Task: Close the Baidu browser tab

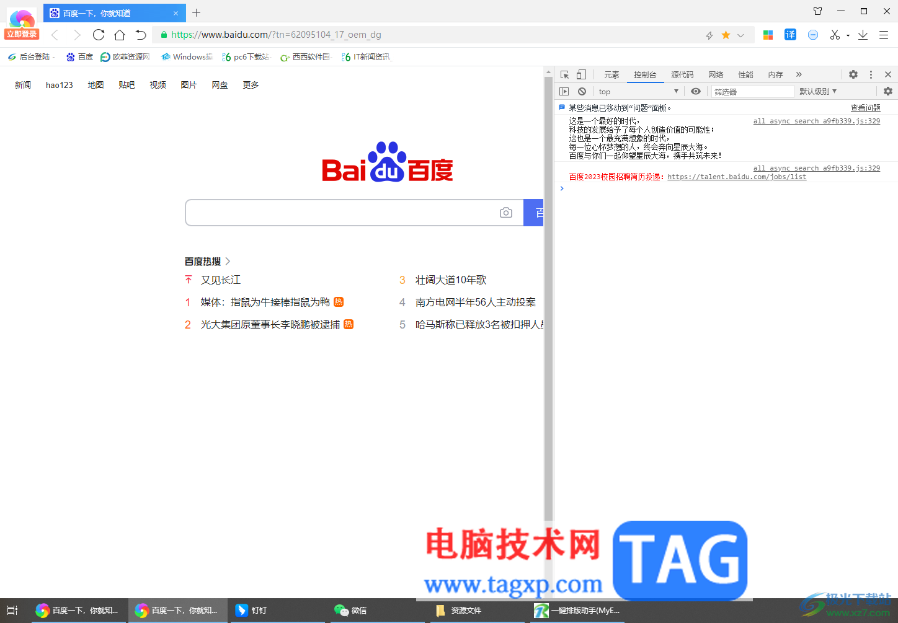Action: point(176,13)
